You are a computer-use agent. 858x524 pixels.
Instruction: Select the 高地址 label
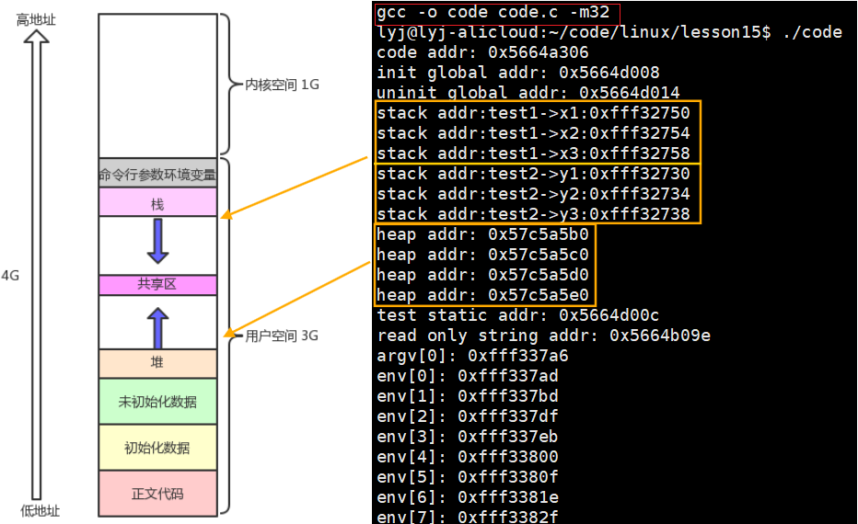click(x=36, y=19)
